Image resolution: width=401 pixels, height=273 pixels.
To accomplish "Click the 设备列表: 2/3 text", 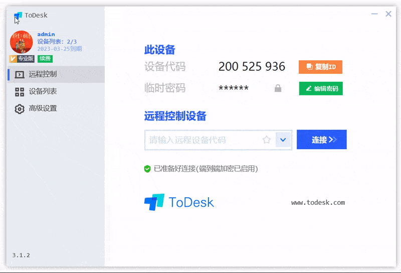I will 57,42.
